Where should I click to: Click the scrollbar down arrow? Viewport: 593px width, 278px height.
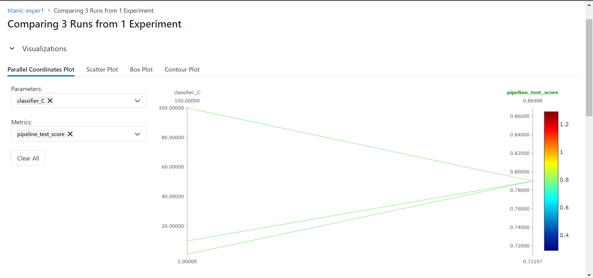tap(588, 275)
